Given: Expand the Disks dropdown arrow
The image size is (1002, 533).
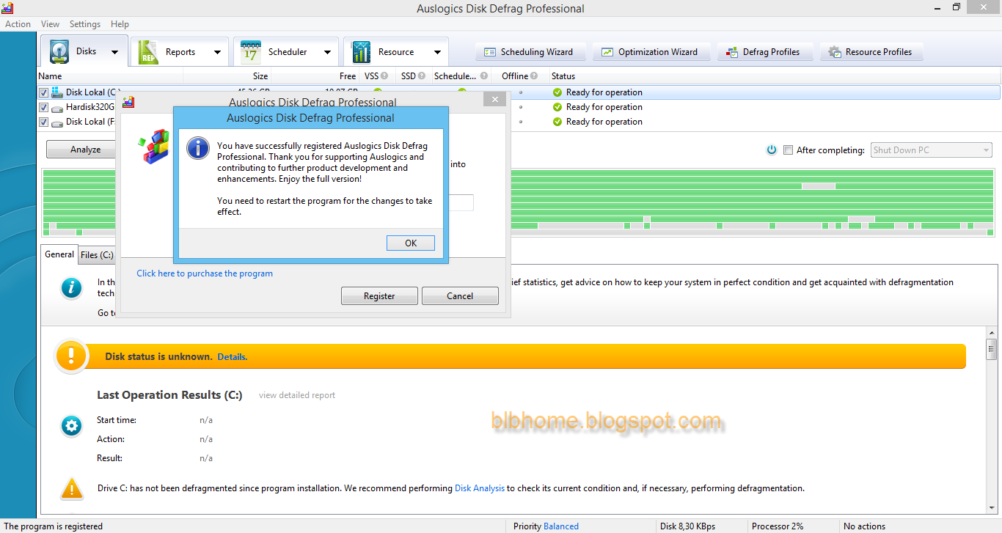Looking at the screenshot, I should click(115, 51).
